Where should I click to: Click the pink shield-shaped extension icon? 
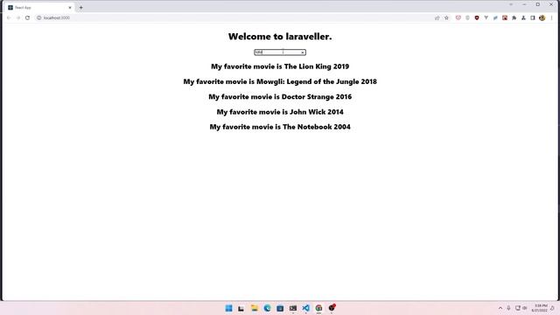tap(458, 17)
